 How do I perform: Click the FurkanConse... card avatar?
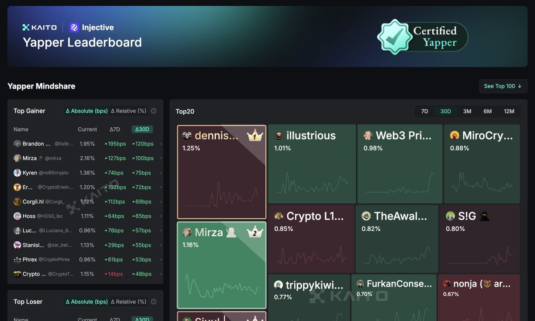(x=360, y=283)
